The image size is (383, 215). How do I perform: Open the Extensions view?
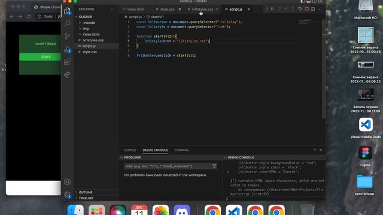pos(67,62)
